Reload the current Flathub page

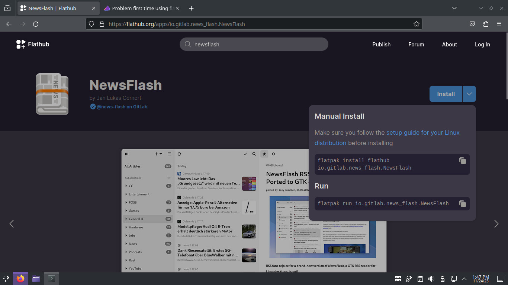(x=36, y=24)
